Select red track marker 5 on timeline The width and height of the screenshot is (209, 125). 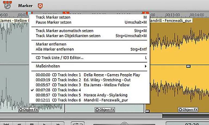(66, 13)
